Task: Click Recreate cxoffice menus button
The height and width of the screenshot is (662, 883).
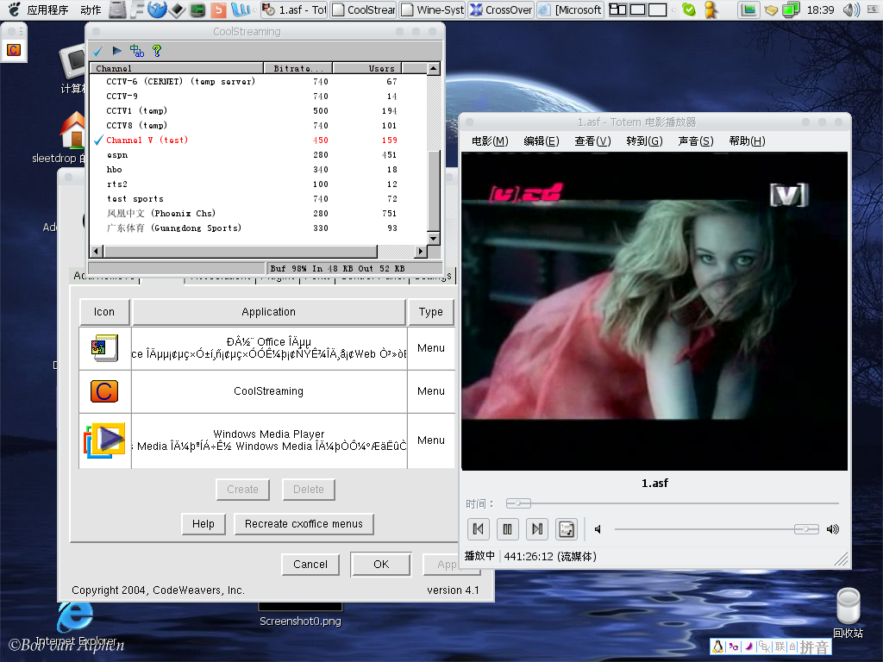Action: tap(304, 524)
